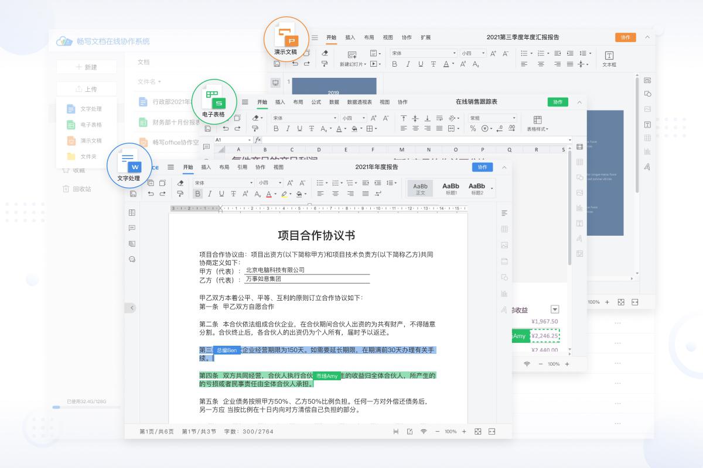This screenshot has width=703, height=468.
Task: Open table styles dropdown in spreadsheet
Action: click(x=537, y=123)
